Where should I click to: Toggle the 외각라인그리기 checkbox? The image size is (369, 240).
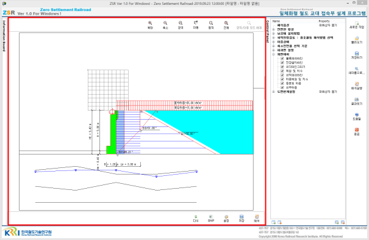coord(282,67)
